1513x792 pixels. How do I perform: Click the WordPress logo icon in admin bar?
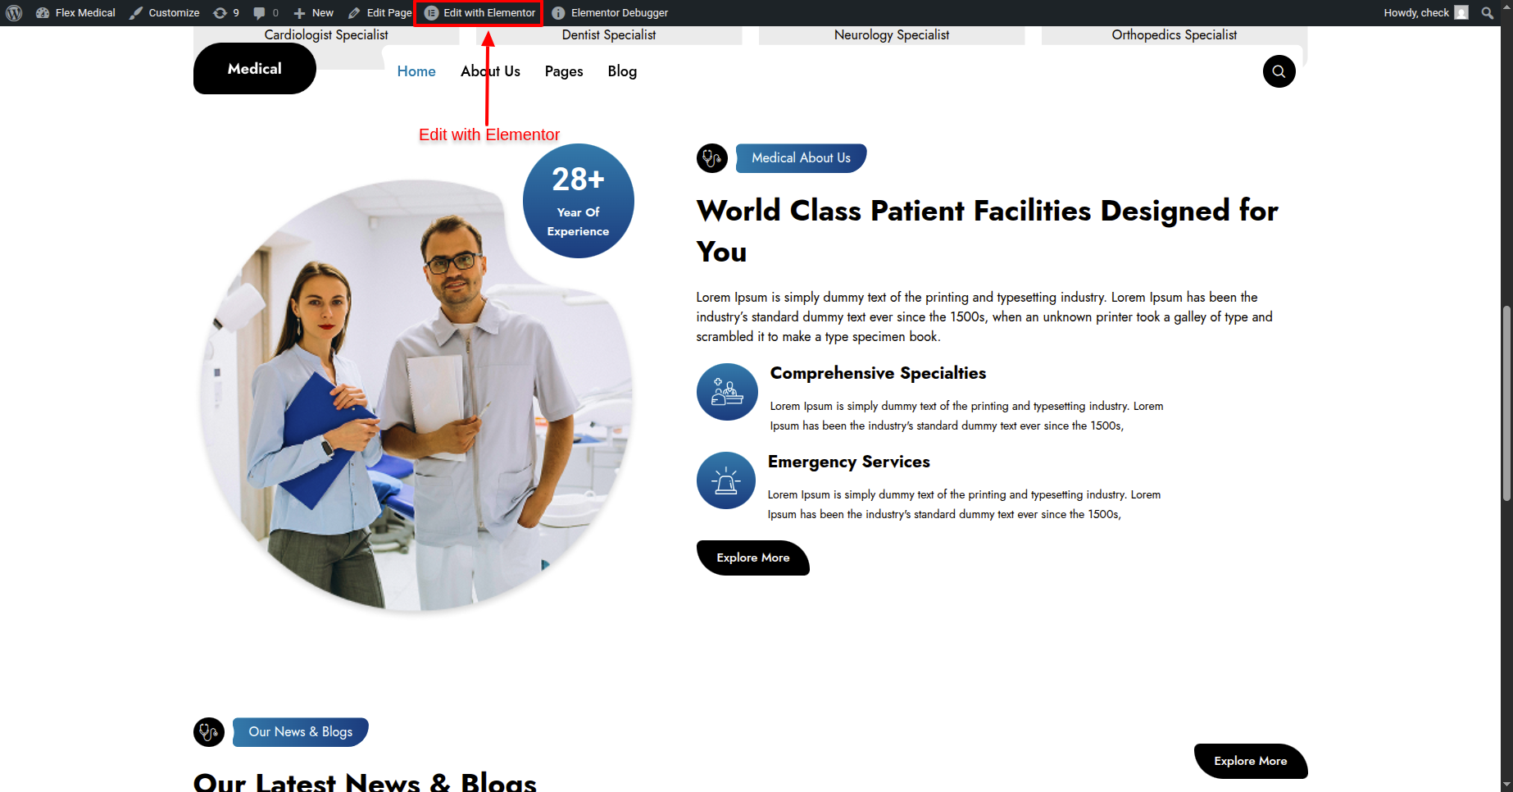(14, 13)
